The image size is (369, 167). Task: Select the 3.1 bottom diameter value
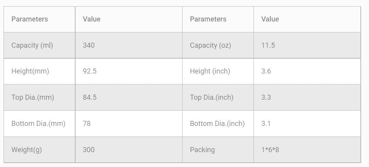[266, 124]
